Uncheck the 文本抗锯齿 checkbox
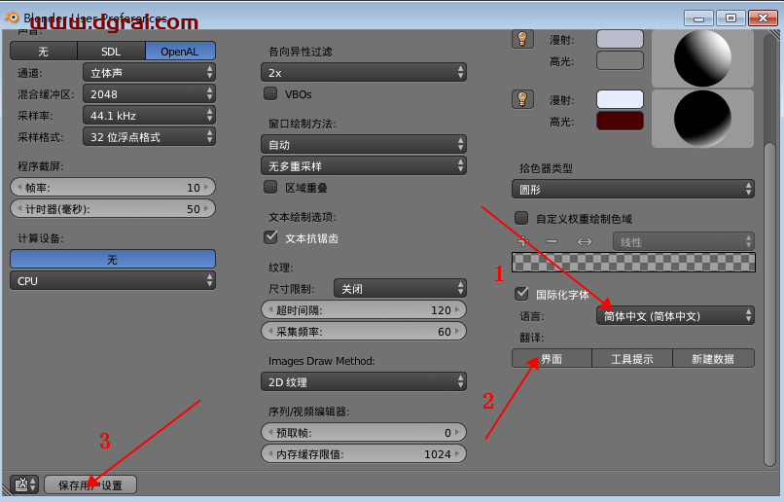Screen dimensions: 784x502 271,237
